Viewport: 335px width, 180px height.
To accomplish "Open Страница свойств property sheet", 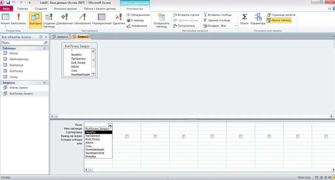I will (281, 15).
